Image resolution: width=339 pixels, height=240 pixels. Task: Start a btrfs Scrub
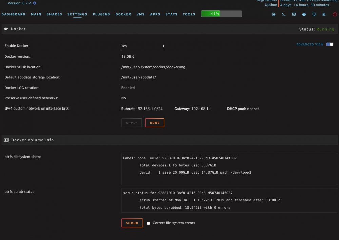[132, 223]
